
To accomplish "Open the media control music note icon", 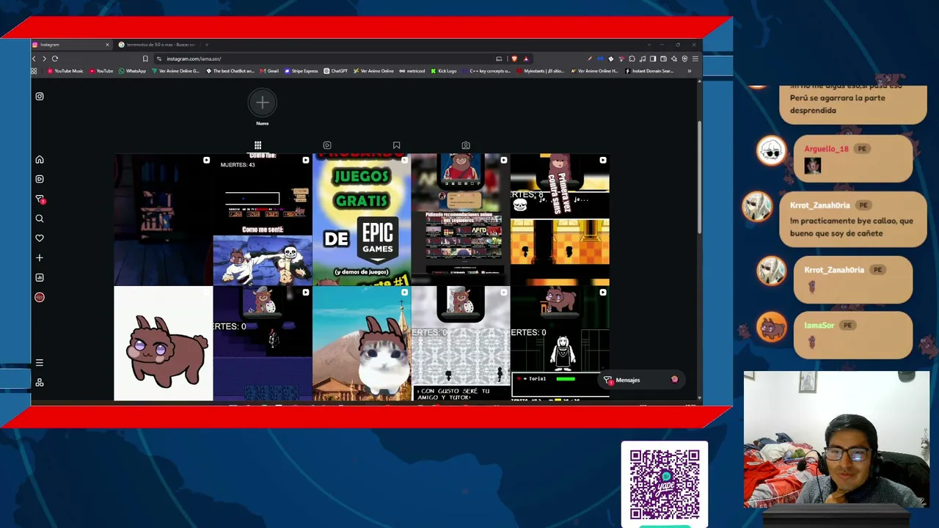I will point(643,59).
